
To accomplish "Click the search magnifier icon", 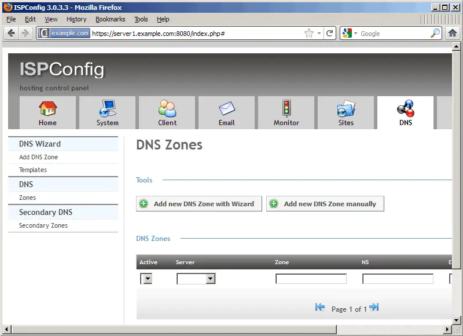I will (435, 33).
